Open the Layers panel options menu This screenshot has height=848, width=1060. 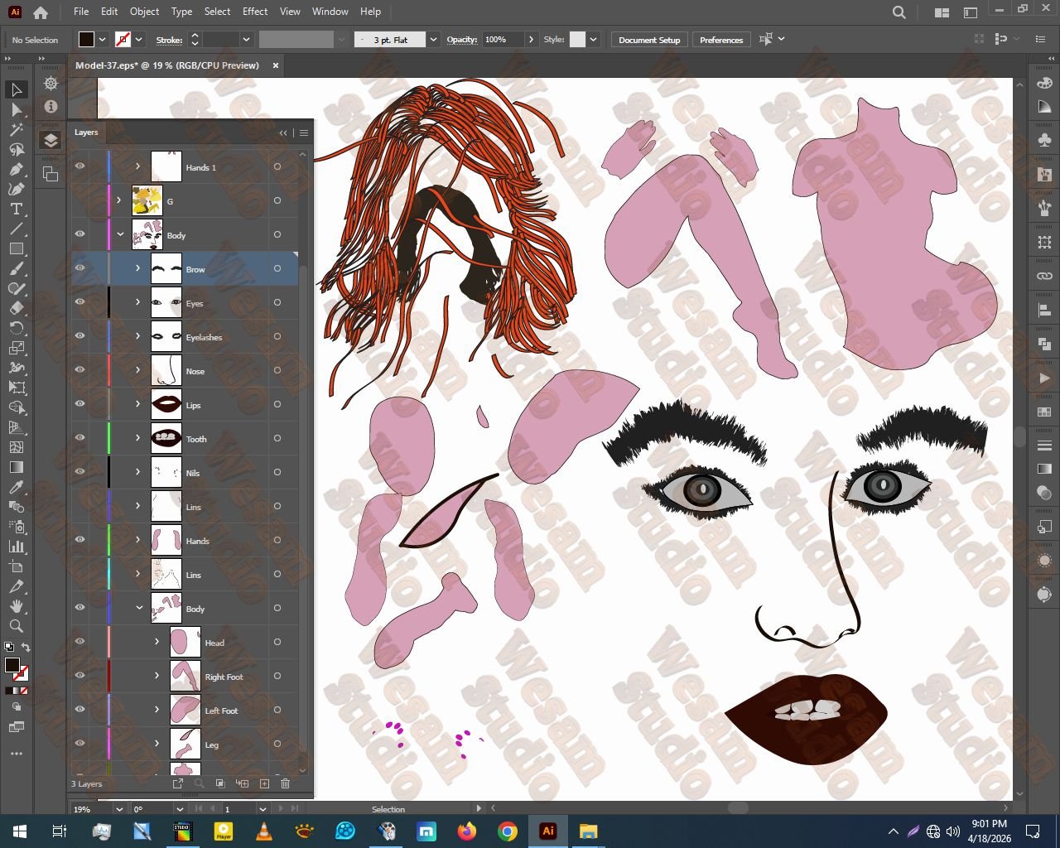point(304,132)
